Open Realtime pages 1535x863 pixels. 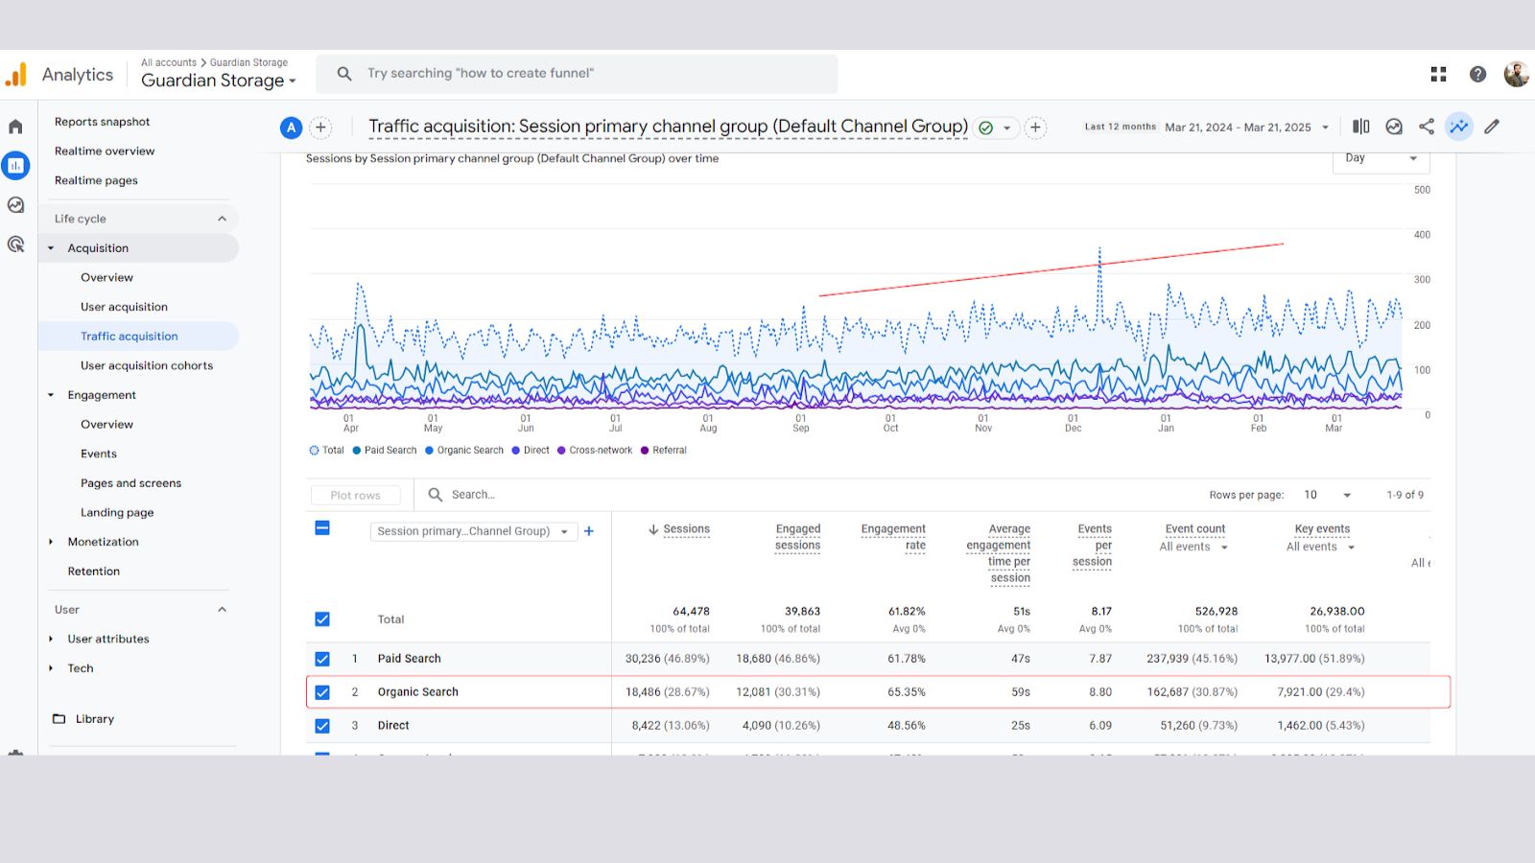coord(96,181)
